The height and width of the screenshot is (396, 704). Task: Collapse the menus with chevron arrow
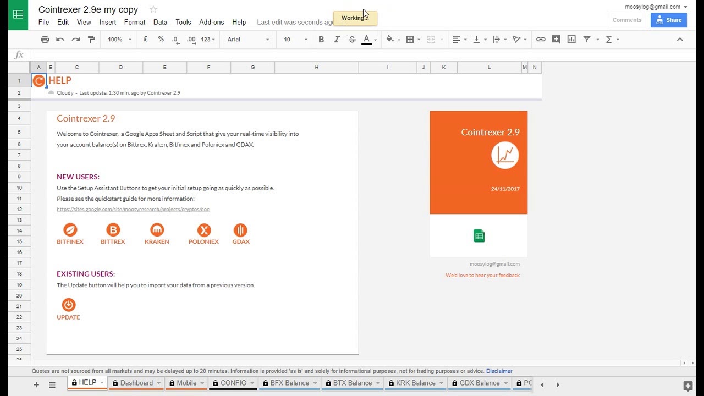[x=680, y=40]
